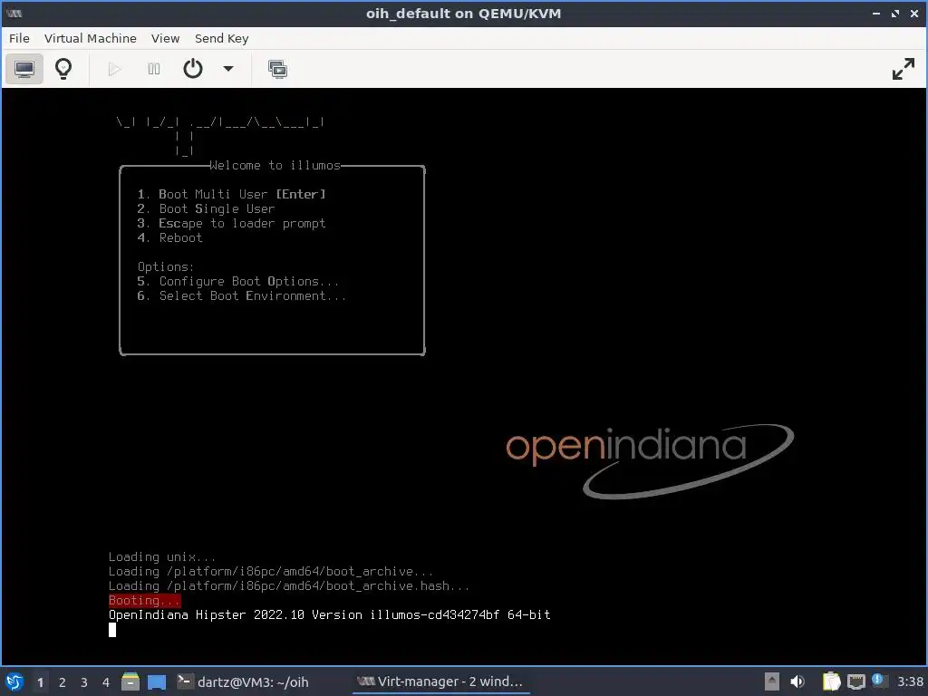Minimize the QEMU/KVM window
Screen dimensions: 928x696
click(x=876, y=14)
